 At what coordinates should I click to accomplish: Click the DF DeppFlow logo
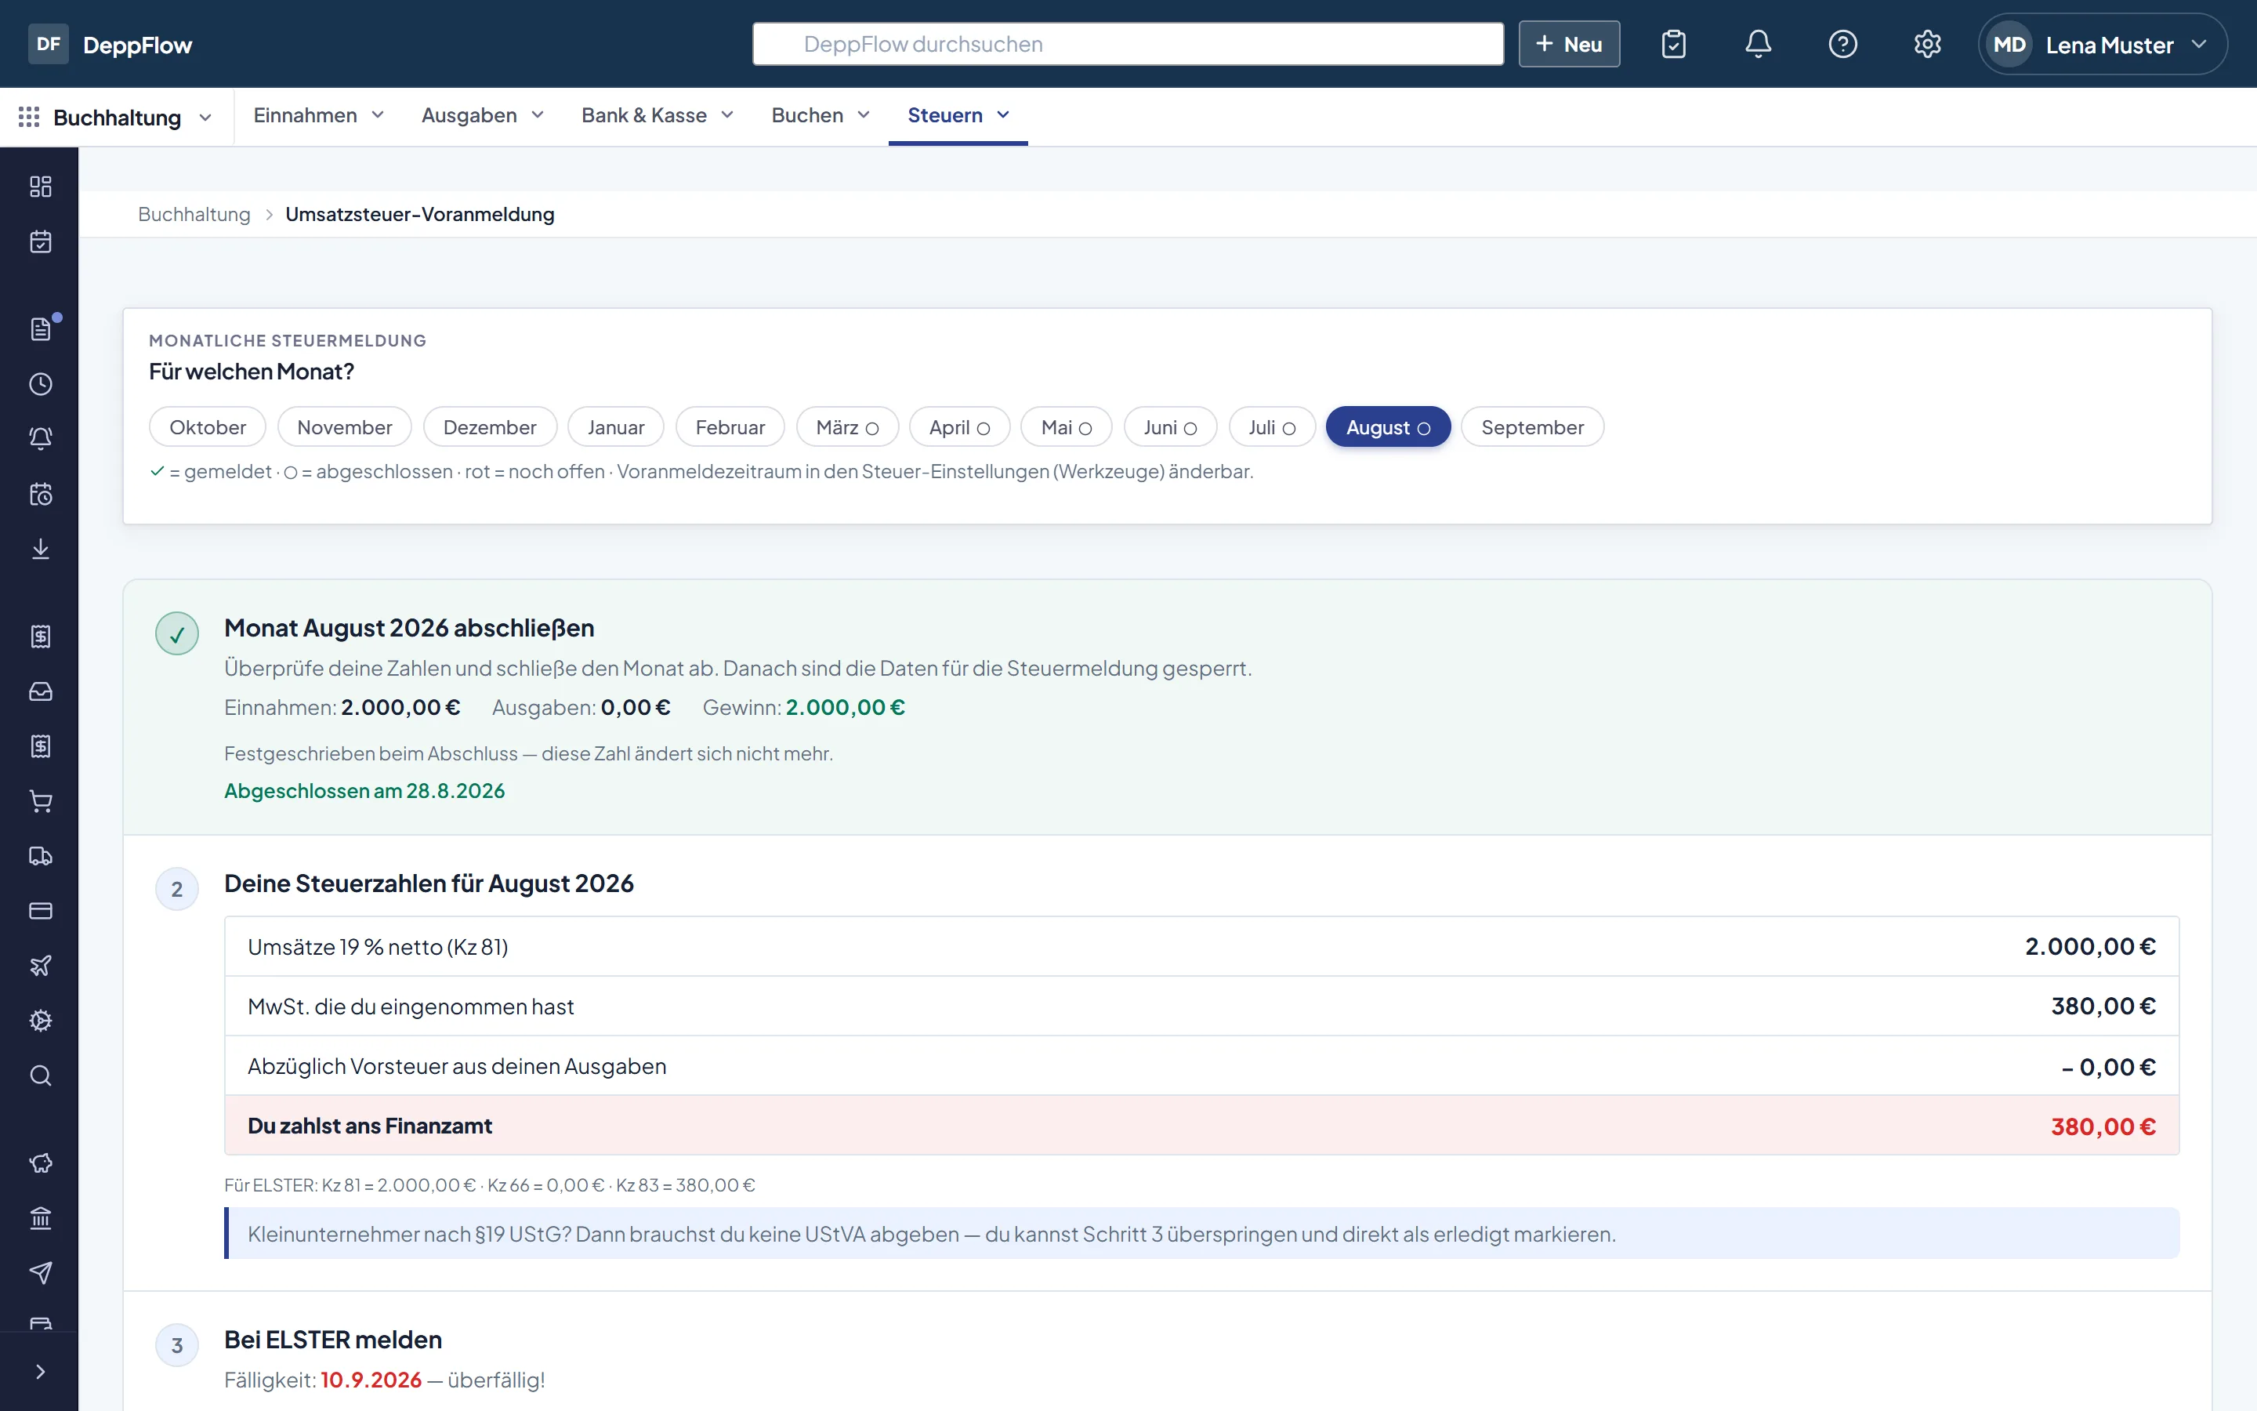click(110, 45)
